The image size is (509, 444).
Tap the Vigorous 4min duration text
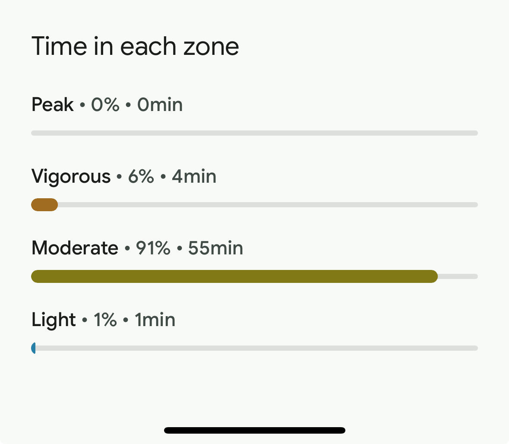194,176
